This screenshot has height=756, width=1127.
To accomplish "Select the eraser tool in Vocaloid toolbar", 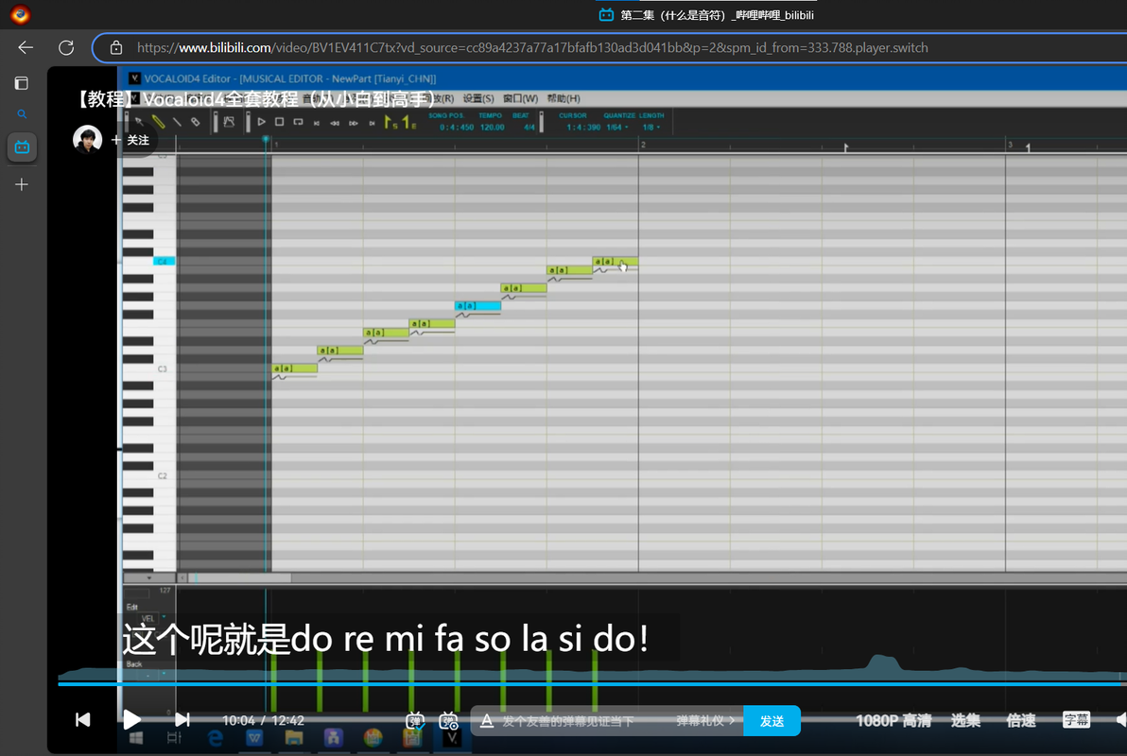I will [196, 122].
